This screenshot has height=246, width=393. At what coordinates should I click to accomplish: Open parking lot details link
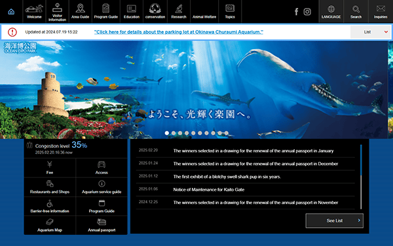(178, 32)
